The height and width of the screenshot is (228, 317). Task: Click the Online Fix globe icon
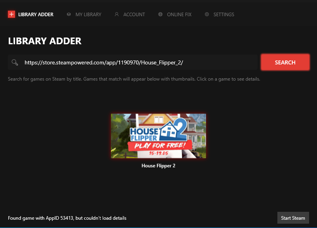160,15
